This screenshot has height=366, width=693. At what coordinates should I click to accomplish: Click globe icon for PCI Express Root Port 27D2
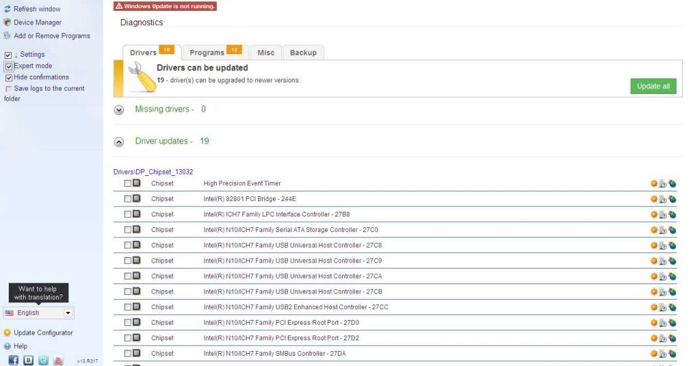tap(672, 338)
